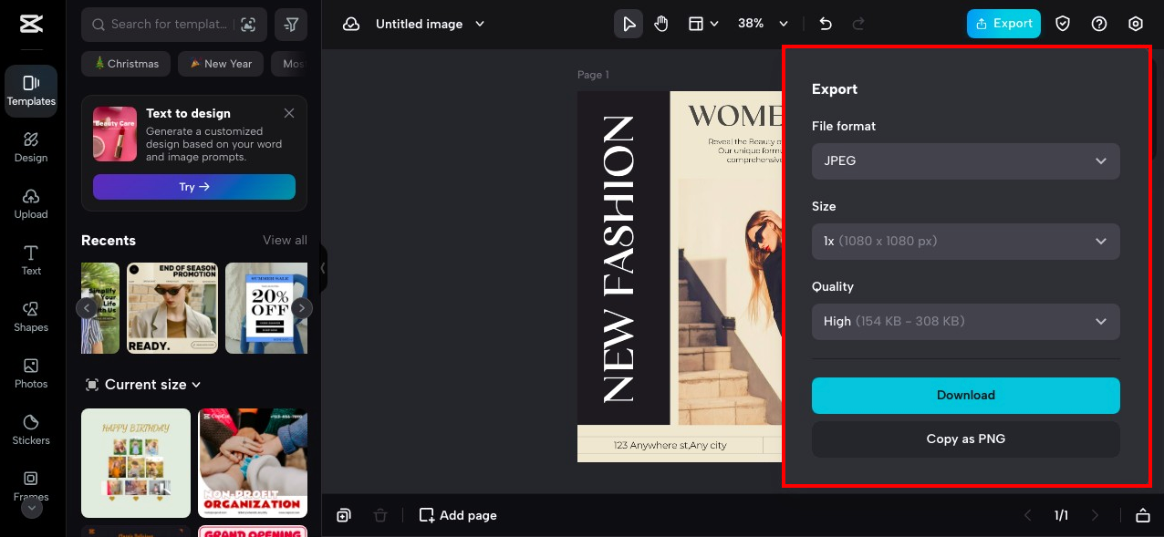
Task: Click Add page button
Action: click(x=458, y=515)
